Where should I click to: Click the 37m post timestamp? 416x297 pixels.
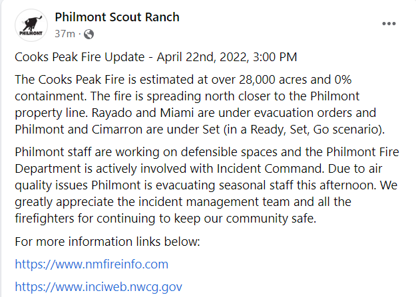(65, 34)
